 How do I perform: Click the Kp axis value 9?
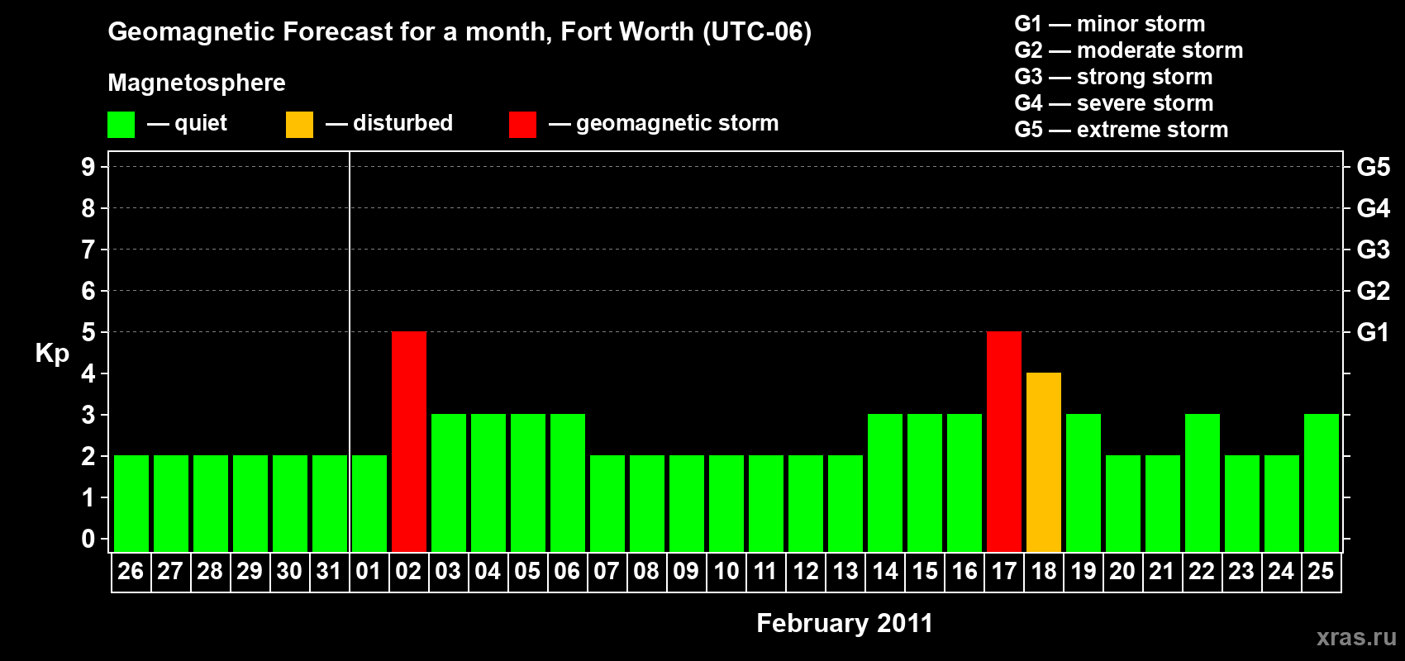88,167
